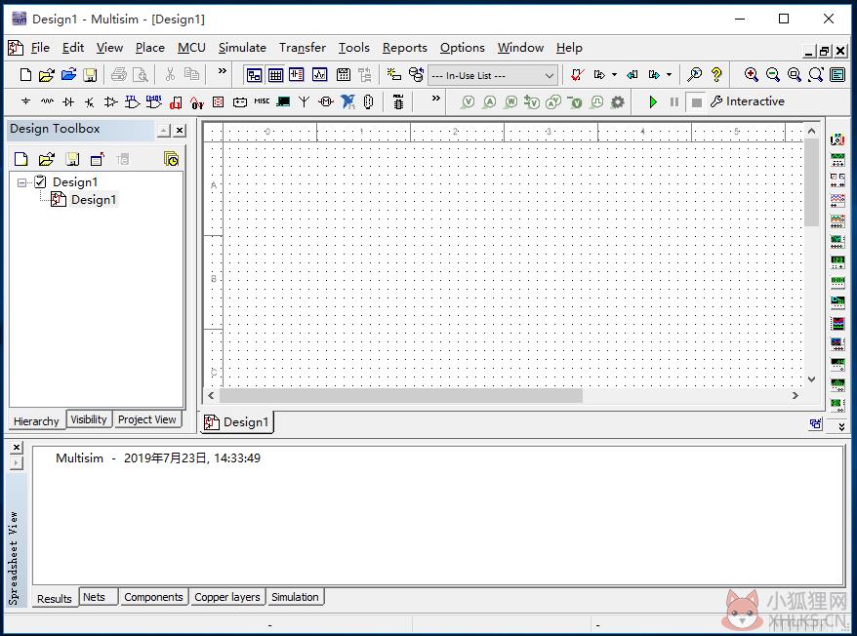The width and height of the screenshot is (857, 636).
Task: Print the circuit with the printer icon
Action: pyautogui.click(x=119, y=75)
